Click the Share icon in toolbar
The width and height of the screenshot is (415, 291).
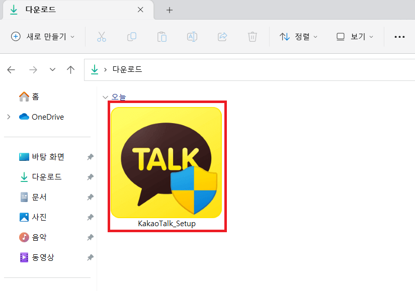(x=222, y=37)
